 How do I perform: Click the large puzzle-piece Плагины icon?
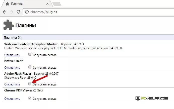pos(9,25)
